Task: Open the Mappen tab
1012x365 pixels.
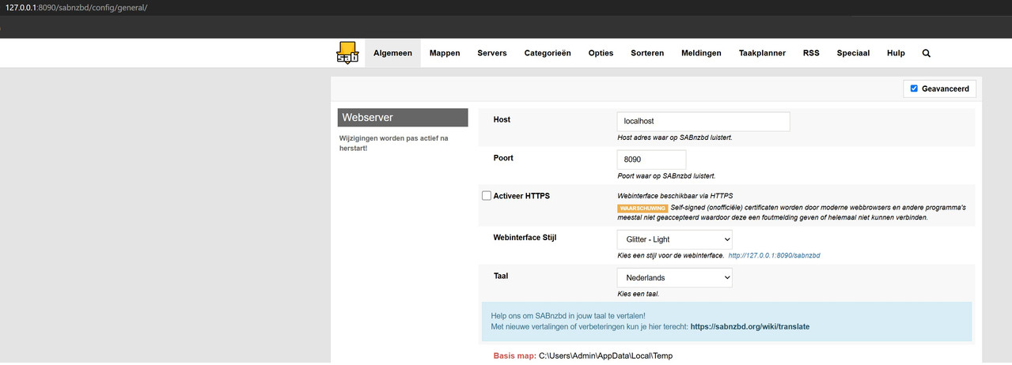Action: (445, 53)
